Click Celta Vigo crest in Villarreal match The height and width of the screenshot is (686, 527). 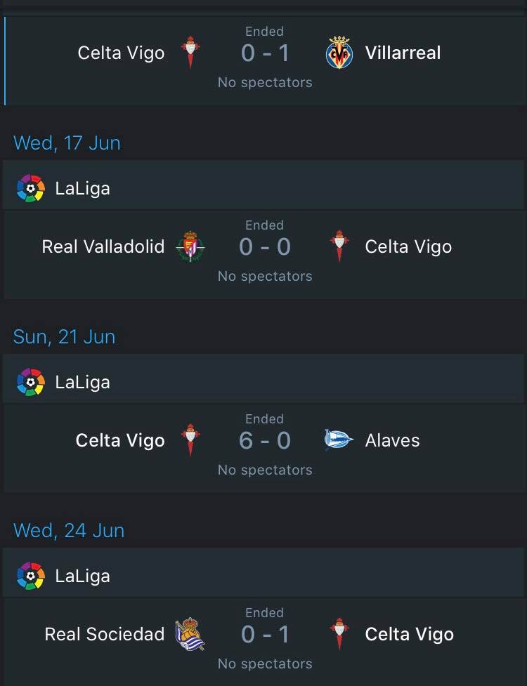click(190, 53)
